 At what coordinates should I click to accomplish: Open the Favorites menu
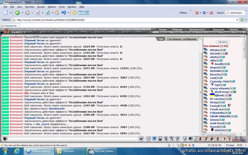30,7
